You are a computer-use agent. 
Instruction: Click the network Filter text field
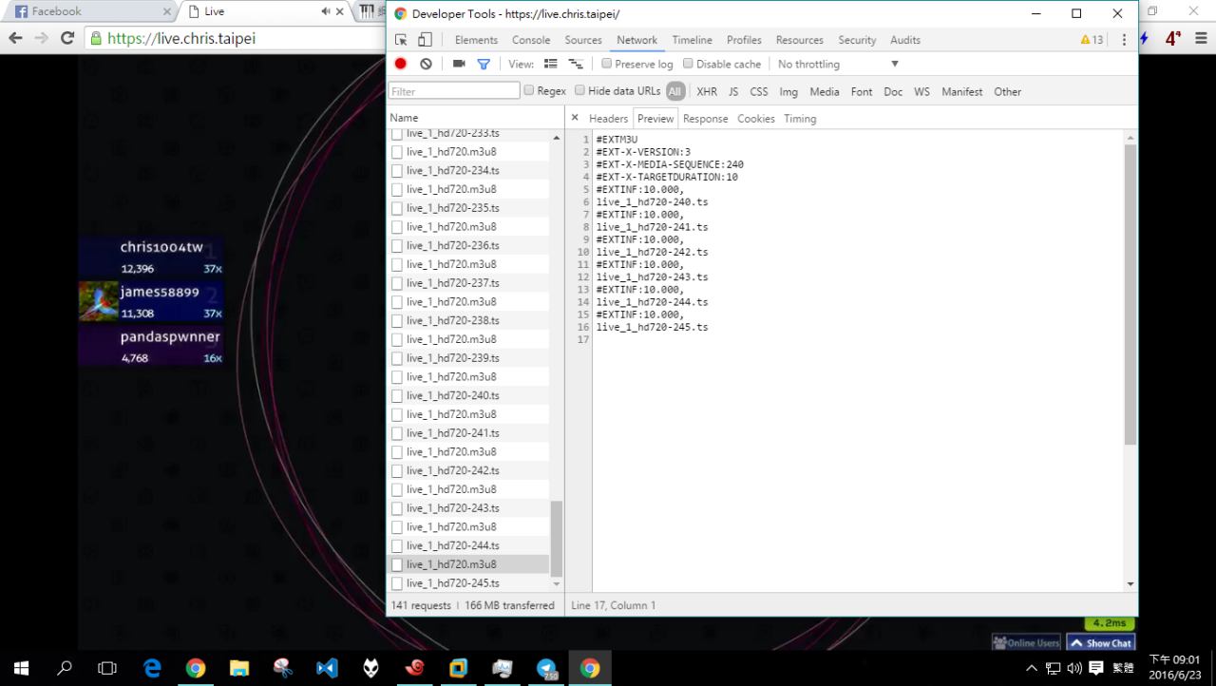coord(453,91)
